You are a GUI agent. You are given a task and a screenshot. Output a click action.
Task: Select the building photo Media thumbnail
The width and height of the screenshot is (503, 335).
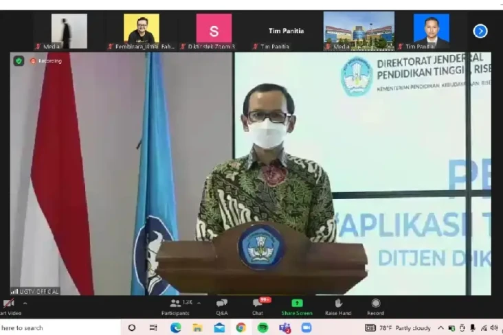(359, 31)
